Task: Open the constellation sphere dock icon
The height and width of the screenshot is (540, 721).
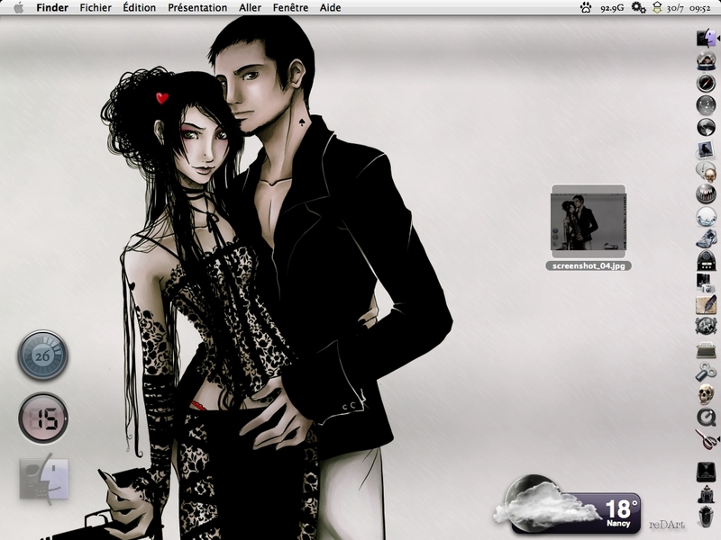Action: pyautogui.click(x=706, y=105)
